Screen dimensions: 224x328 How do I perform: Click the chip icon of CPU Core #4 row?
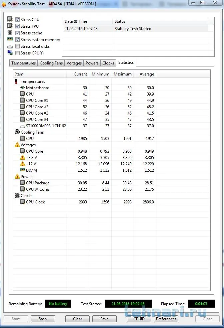[x=22, y=119]
